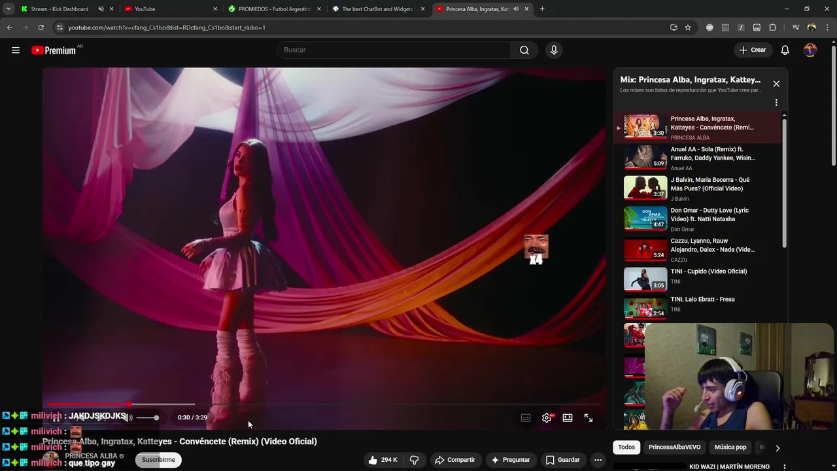
Task: Click the playlist panel scrollbar
Action: tap(784, 183)
